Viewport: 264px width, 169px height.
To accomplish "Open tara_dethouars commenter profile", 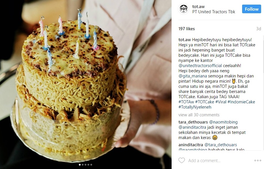I will tap(193, 122).
